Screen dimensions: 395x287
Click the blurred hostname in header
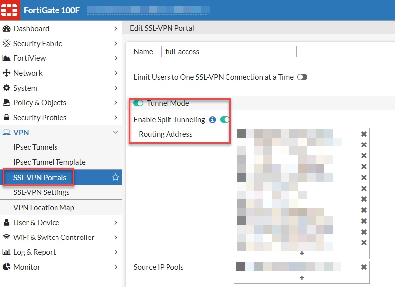pyautogui.click(x=148, y=10)
